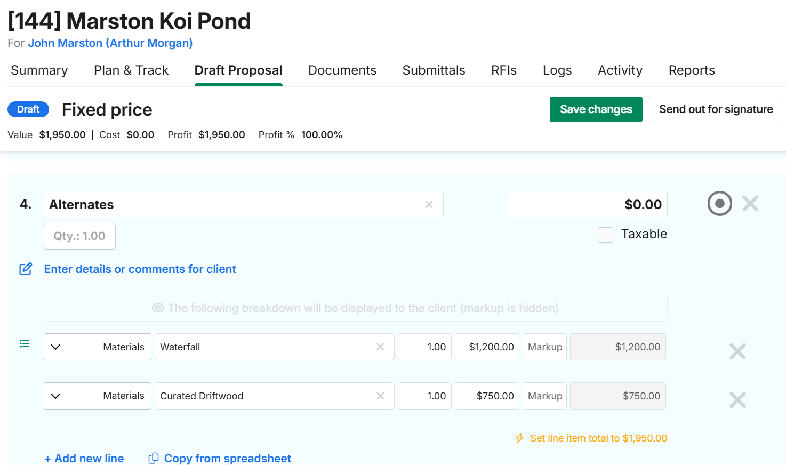Image resolution: width=786 pixels, height=465 pixels.
Task: Enable the Taxable checkbox
Action: tap(605, 235)
